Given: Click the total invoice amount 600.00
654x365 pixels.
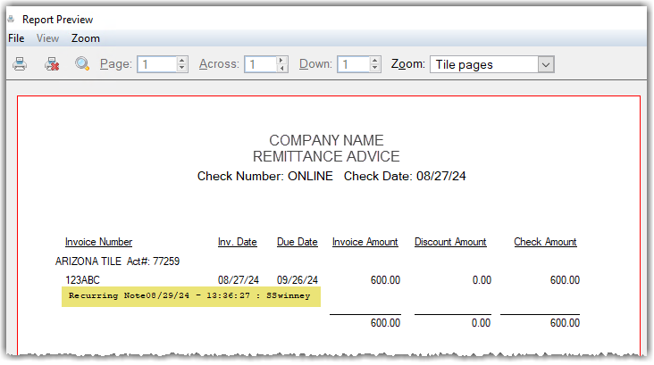Looking at the screenshot, I should pos(385,323).
